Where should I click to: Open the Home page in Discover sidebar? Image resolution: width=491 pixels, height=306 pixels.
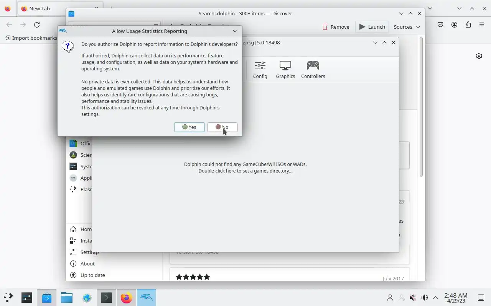coord(81,229)
